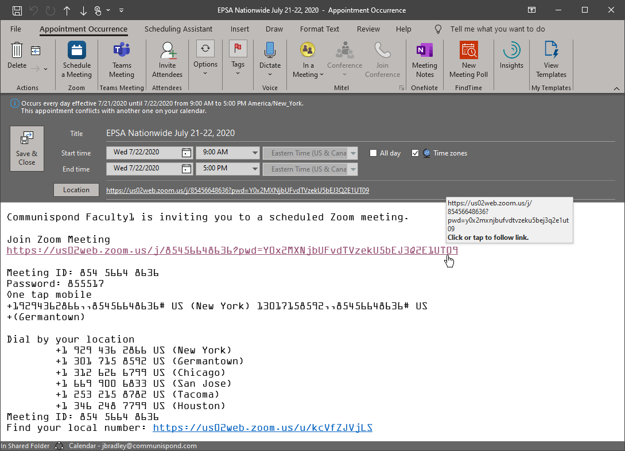This screenshot has width=625, height=451.
Task: Go to previous item with up arrow
Action: pos(67,10)
